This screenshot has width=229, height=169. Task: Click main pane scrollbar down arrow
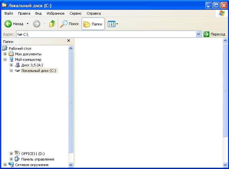point(225,165)
